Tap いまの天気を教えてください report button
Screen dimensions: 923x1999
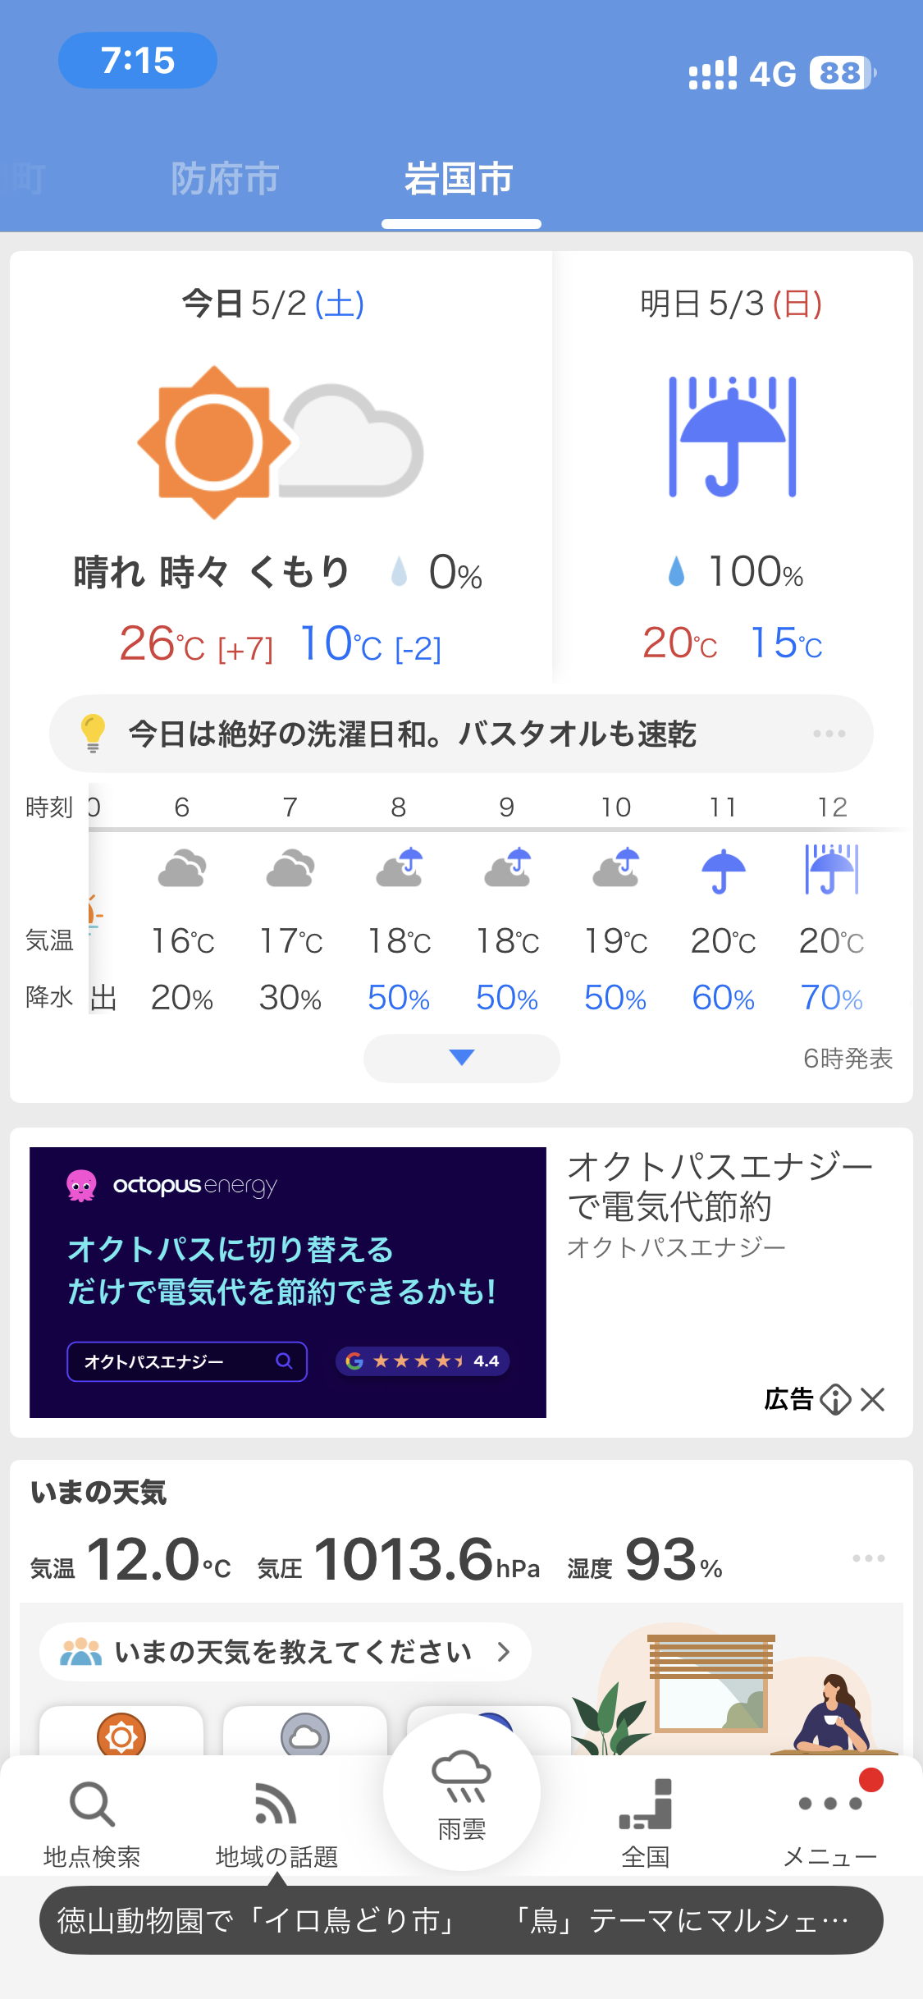coord(286,1651)
